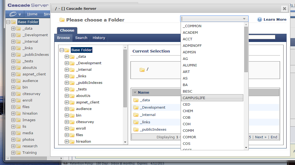Image resolution: width=295 pixels, height=165 pixels.
Task: Open the site selector dropdown arrow
Action: pyautogui.click(x=244, y=19)
